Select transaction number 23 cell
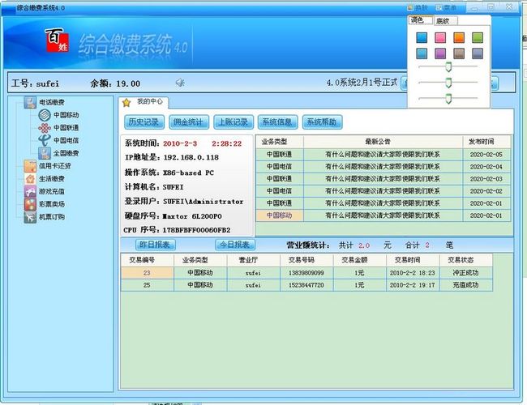This screenshot has height=405, width=527. pos(148,273)
